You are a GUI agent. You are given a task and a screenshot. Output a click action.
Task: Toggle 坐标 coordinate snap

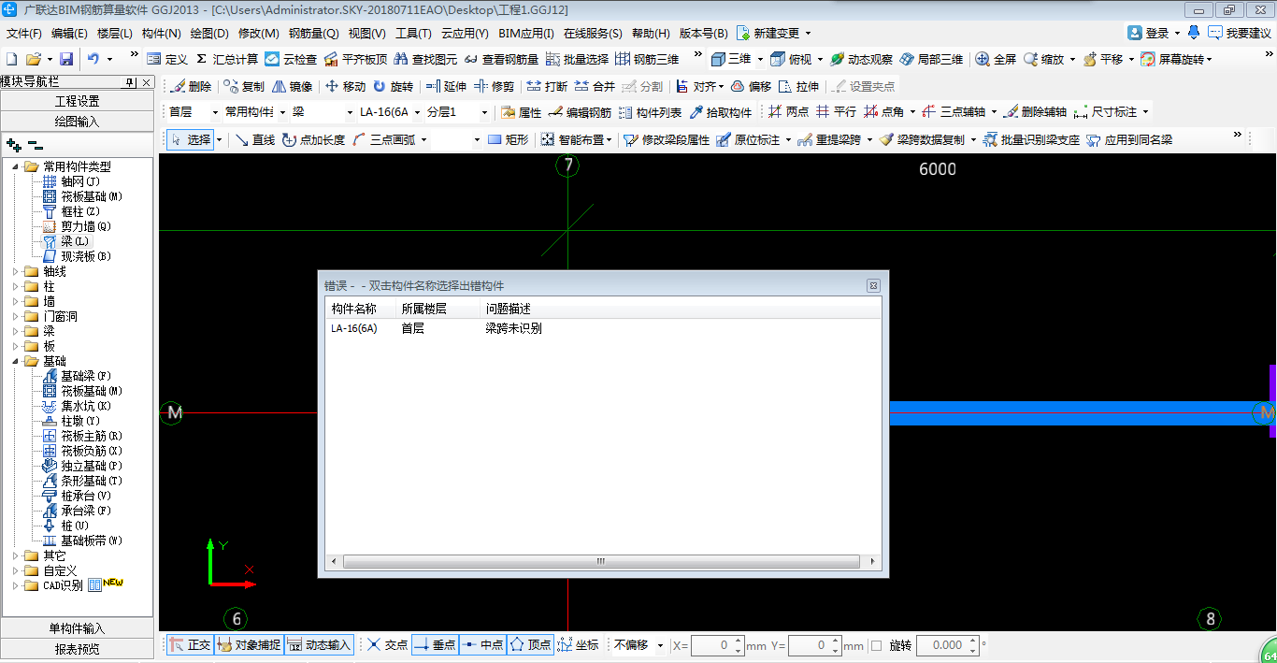pos(578,645)
